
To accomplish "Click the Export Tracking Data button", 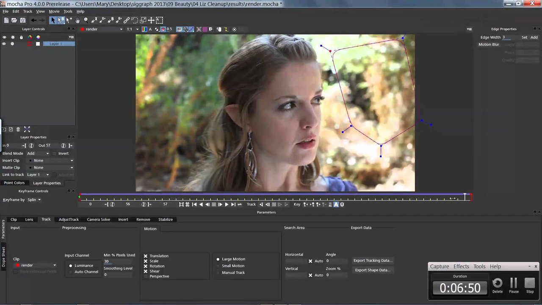I will (373, 260).
